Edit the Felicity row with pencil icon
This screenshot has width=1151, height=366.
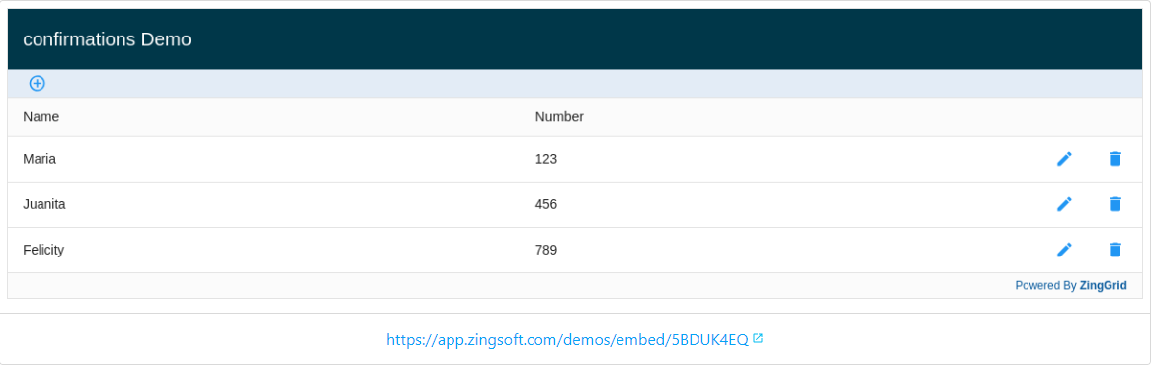tap(1064, 251)
